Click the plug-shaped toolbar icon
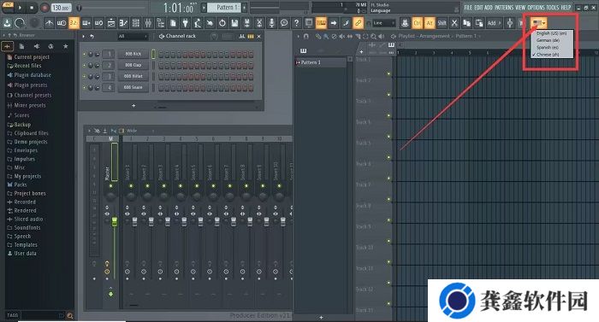Screen dimensions: 599x322 [x=186, y=23]
